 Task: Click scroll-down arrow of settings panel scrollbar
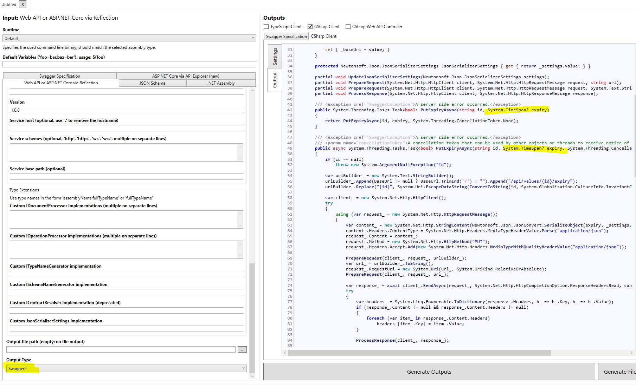[x=252, y=376]
